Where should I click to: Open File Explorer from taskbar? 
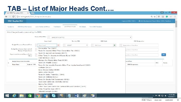click(22, 96)
